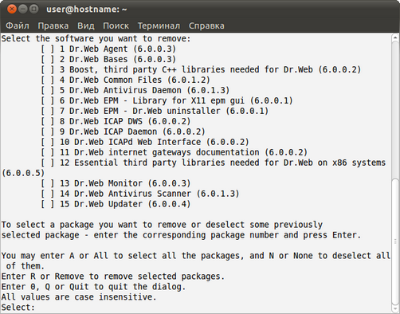Click the text 'To select a package you want to remove'
400x314 pixels.
(x=94, y=225)
